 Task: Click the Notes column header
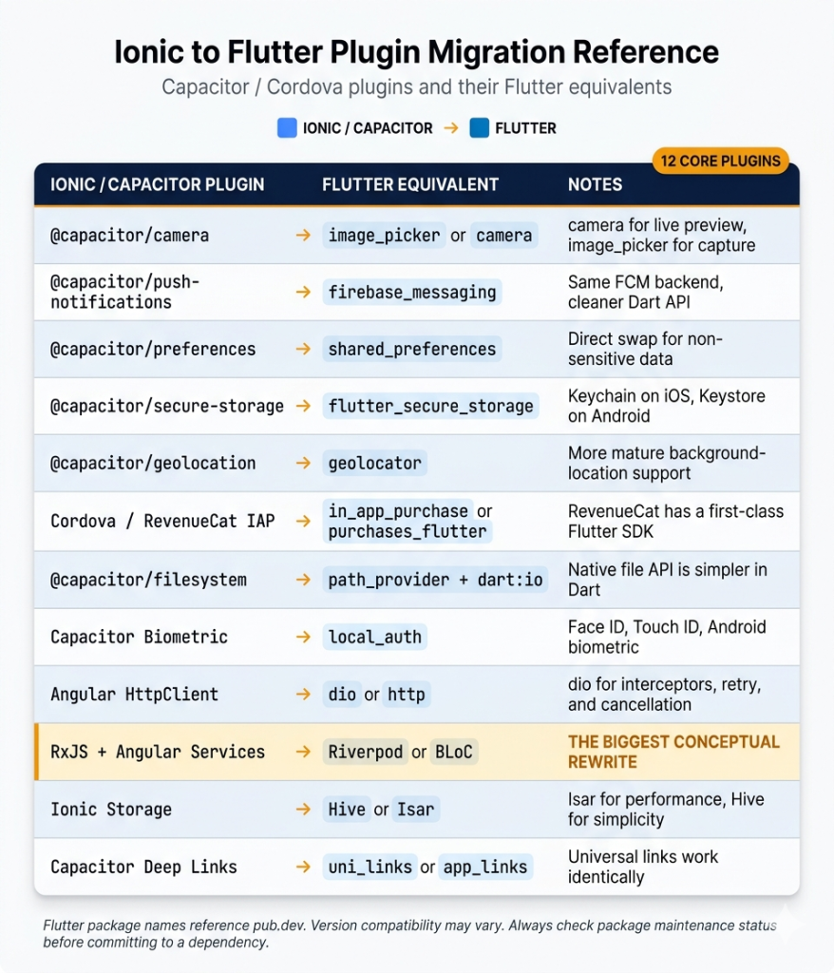click(x=596, y=184)
